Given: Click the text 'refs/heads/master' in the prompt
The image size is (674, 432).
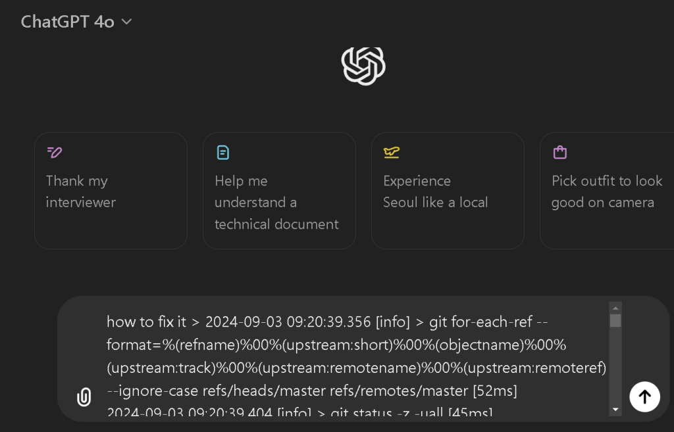Looking at the screenshot, I should tap(264, 391).
